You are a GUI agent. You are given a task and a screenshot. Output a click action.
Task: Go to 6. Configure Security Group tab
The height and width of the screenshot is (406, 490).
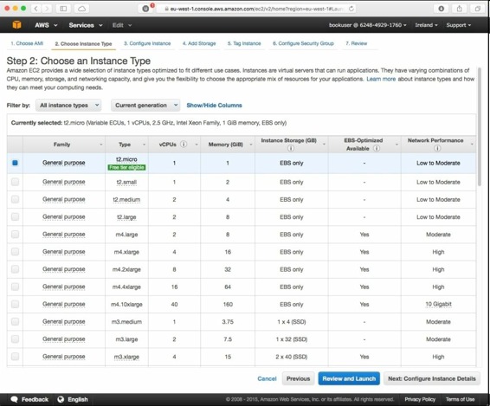[303, 43]
